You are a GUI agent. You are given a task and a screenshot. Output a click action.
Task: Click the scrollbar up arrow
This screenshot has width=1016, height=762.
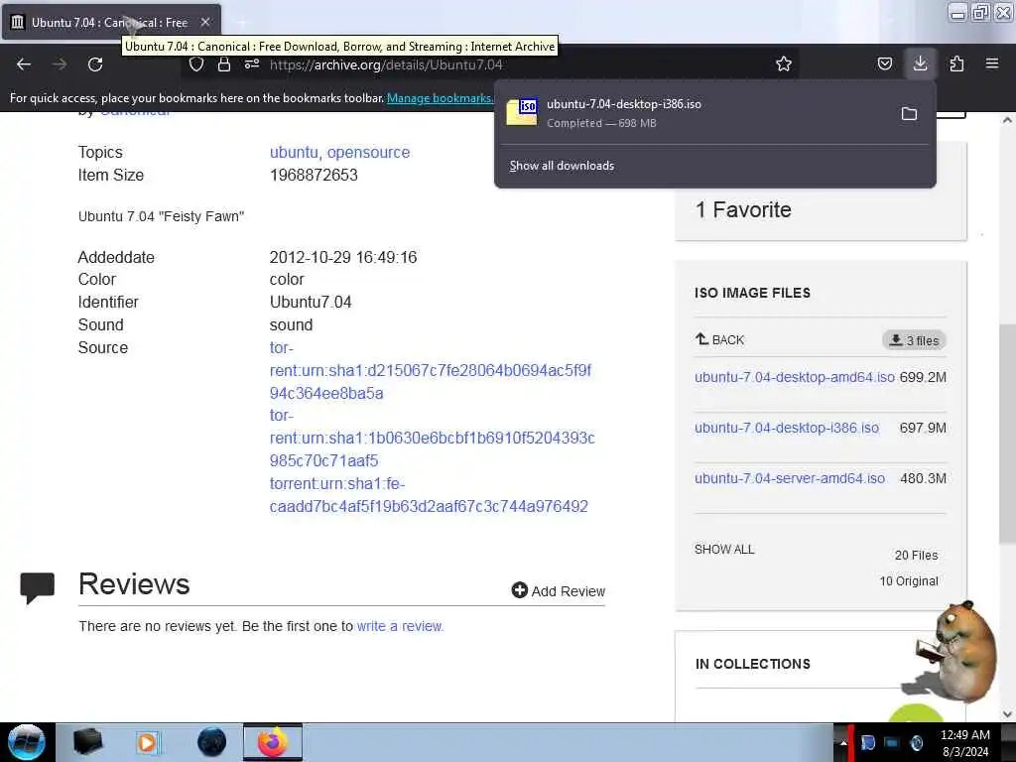tap(1008, 120)
